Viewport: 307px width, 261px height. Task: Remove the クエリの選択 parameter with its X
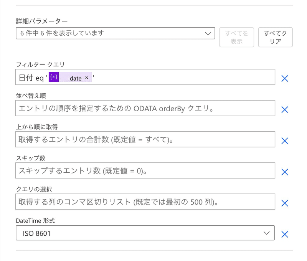coord(284,203)
